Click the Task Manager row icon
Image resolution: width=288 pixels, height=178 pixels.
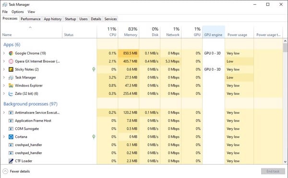click(x=11, y=78)
